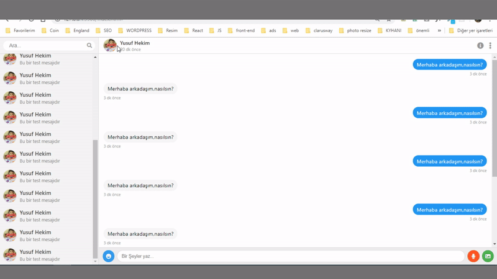
Task: Open the SEO bookmark folder
Action: click(x=104, y=30)
